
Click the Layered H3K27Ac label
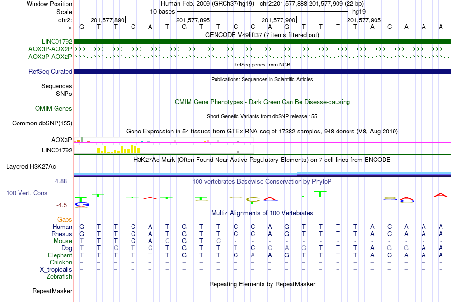pos(31,167)
